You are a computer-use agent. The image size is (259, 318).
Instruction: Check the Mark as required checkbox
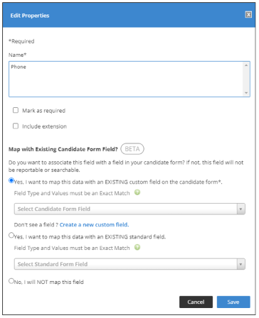click(x=16, y=110)
